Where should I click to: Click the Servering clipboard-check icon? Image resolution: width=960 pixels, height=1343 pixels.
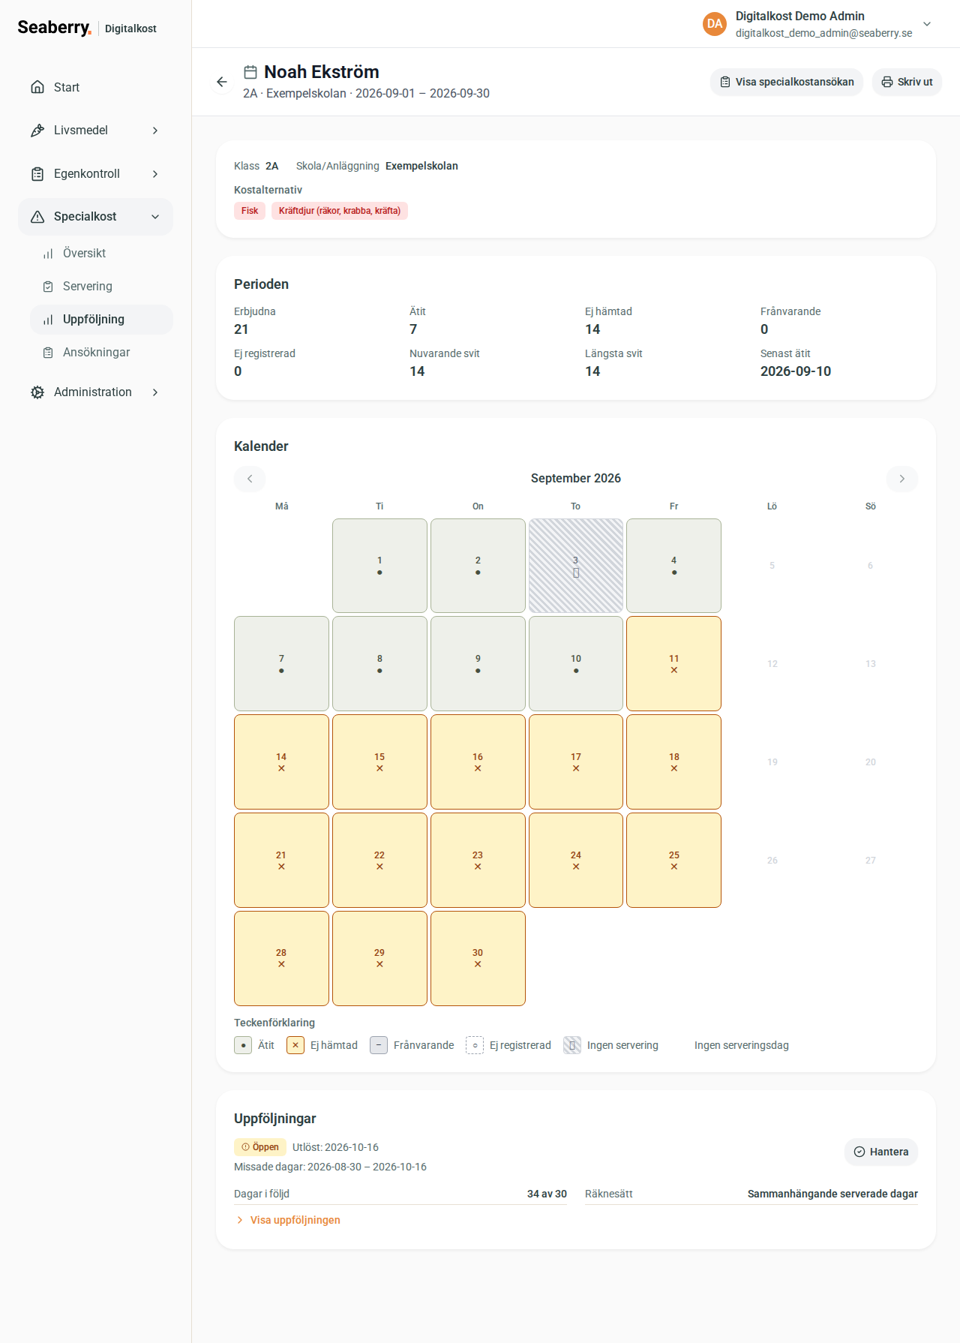[x=48, y=287]
